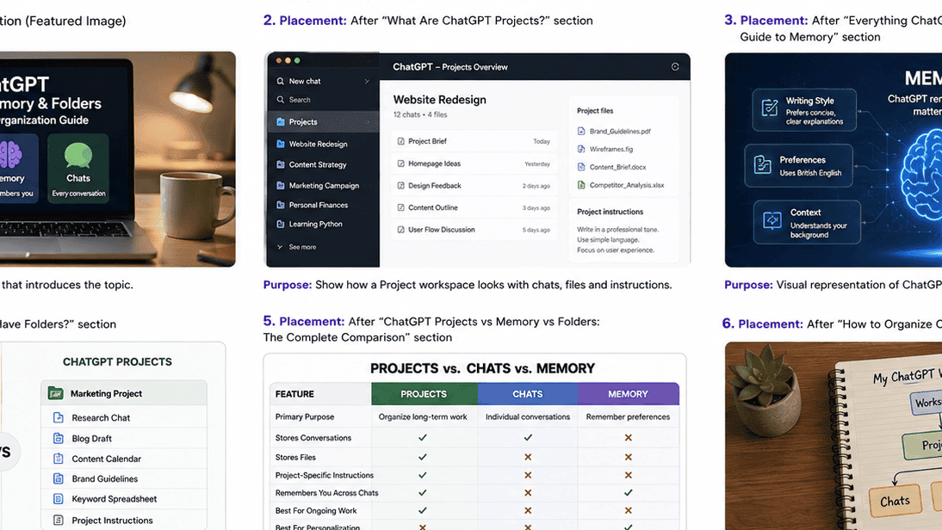Click the Marketing Project folder icon
Image resolution: width=942 pixels, height=530 pixels.
[56, 393]
